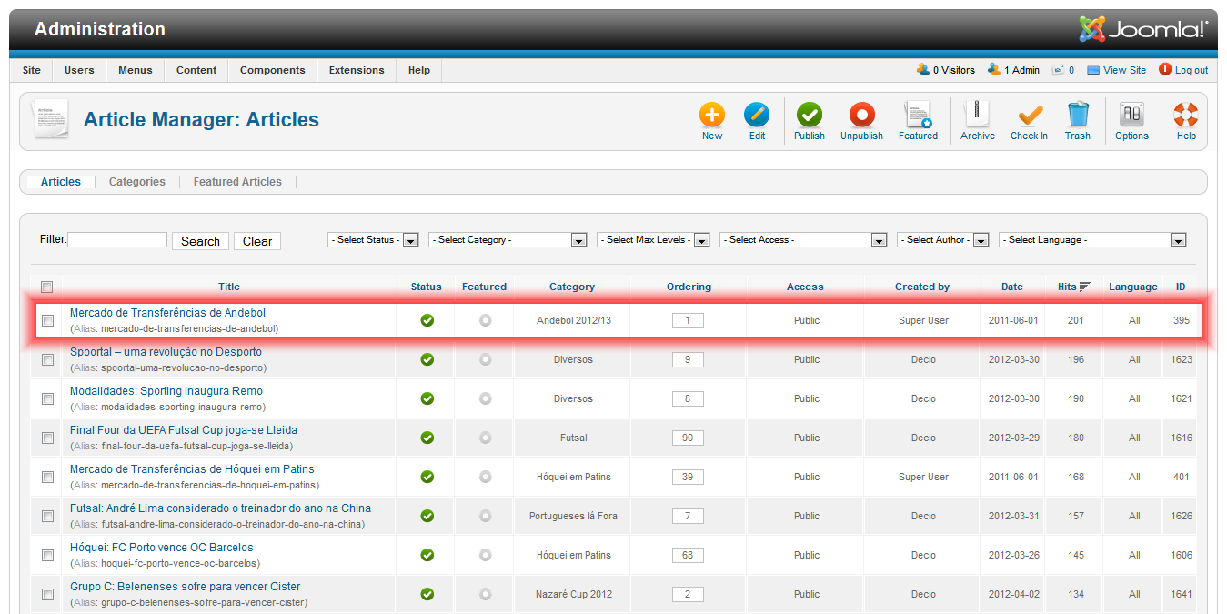Click the Archive toolbar icon
This screenshot has height=614, width=1227.
click(x=977, y=116)
